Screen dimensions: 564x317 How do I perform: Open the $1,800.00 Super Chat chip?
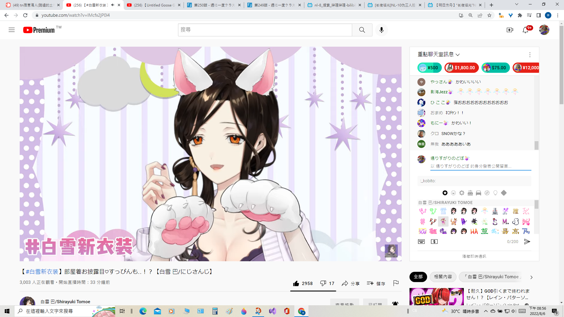(461, 68)
